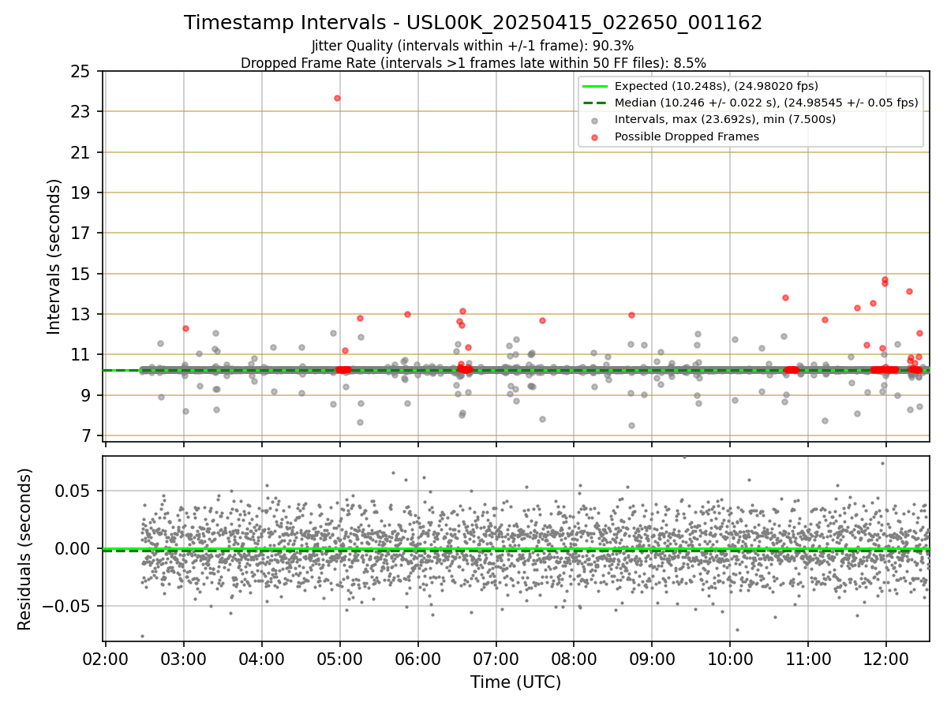The height and width of the screenshot is (710, 947).
Task: Select the 'Jitter Quality' 90.3% subtitle line
Action: pos(473,46)
